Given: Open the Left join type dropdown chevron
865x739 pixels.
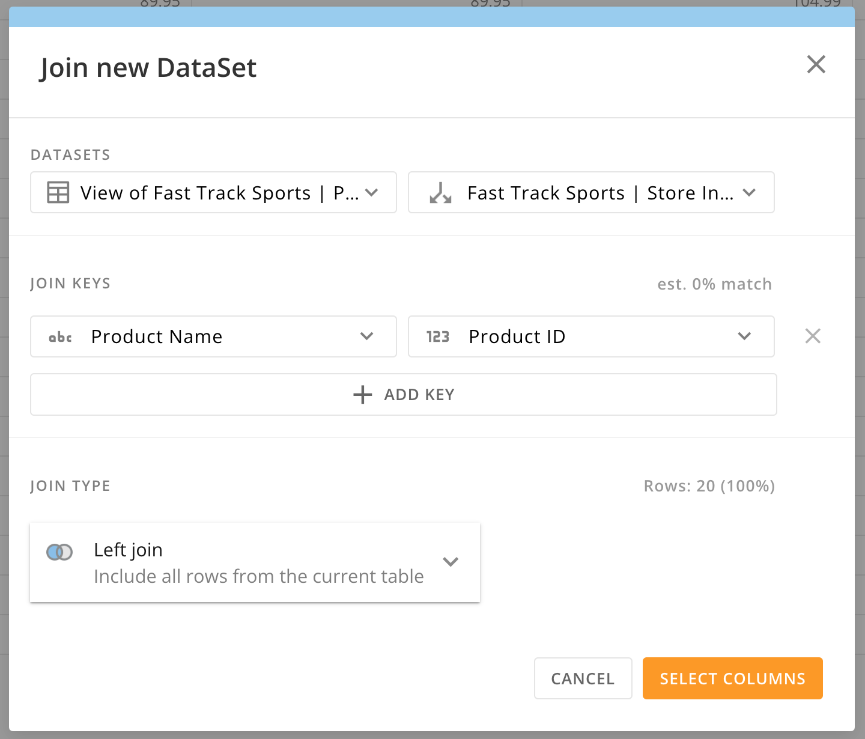Looking at the screenshot, I should pos(451,562).
